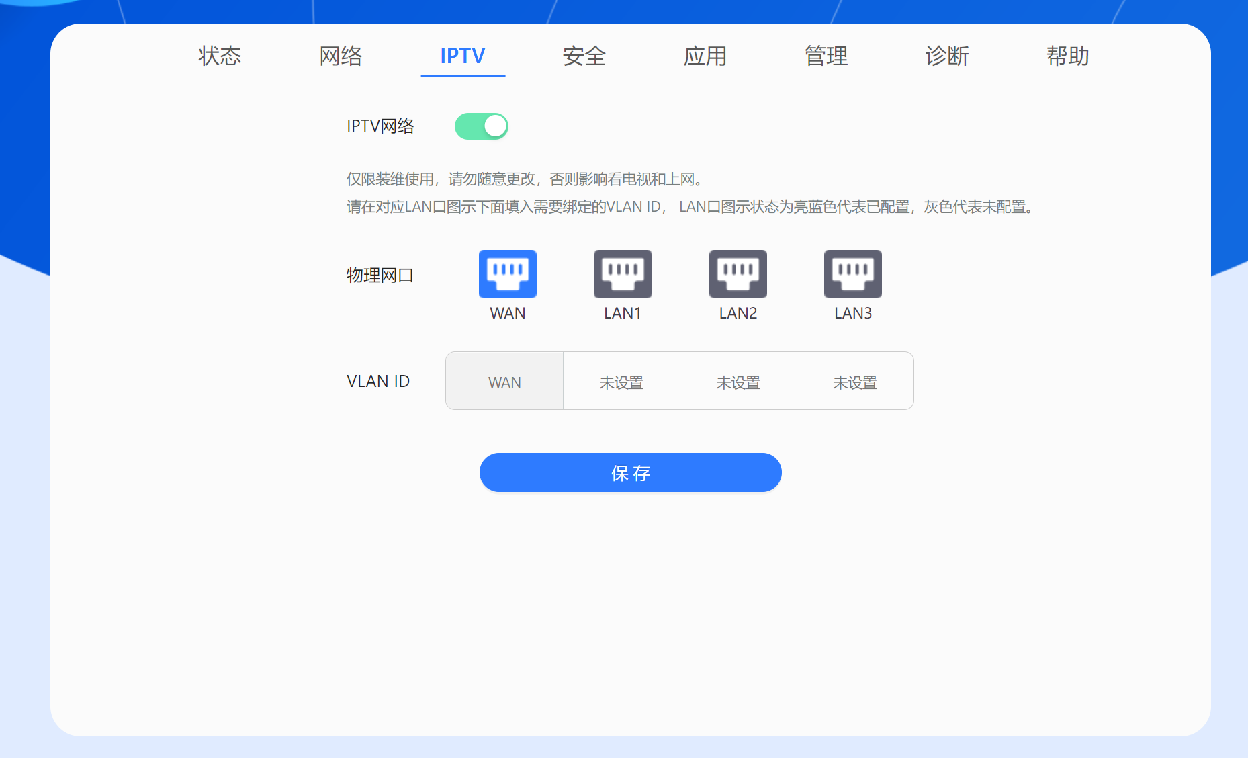Open the 状态 tab
The width and height of the screenshot is (1248, 758).
click(220, 56)
